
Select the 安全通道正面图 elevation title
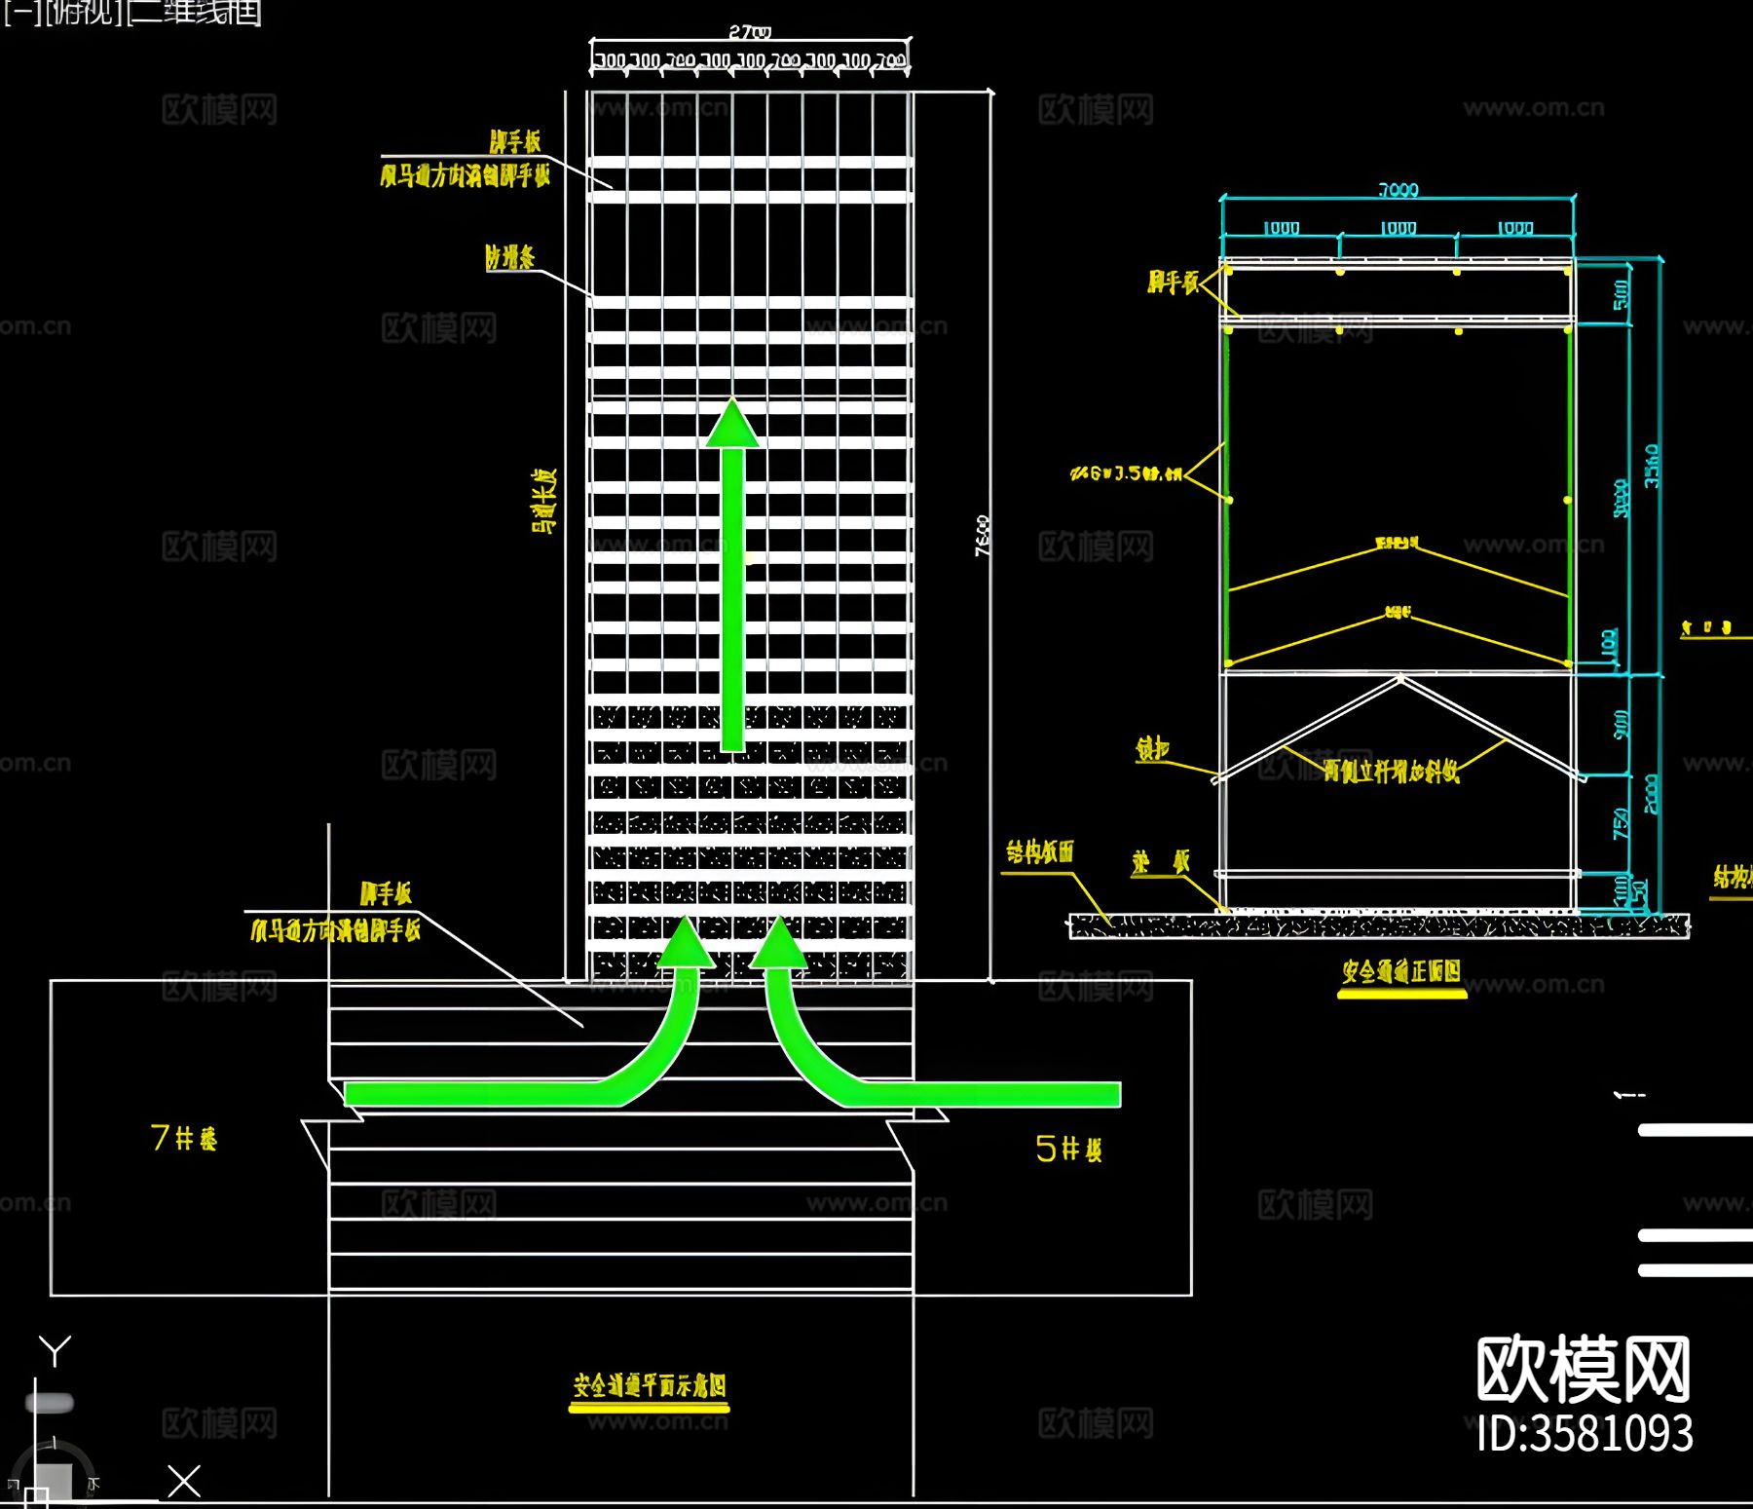pos(1401,971)
